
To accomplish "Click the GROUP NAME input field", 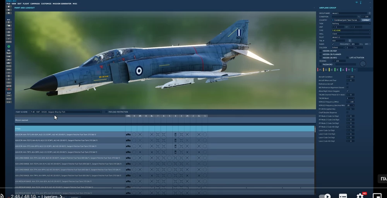I will pos(349,13).
